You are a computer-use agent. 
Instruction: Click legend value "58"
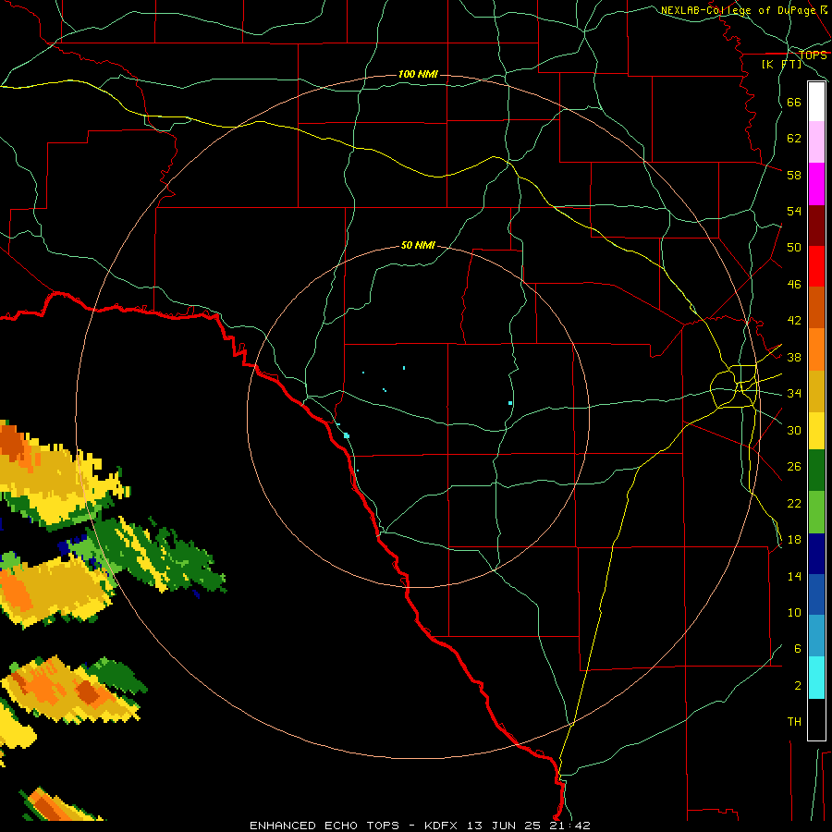794,175
